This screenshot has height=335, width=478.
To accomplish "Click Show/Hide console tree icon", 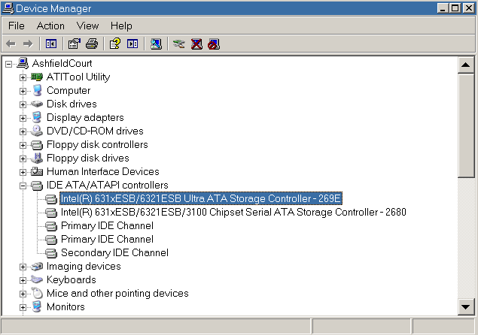I will point(51,44).
